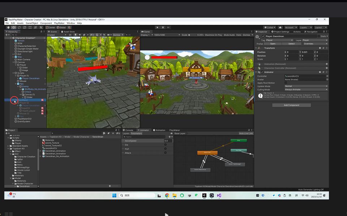Toggle scene lighting bulb icon
Screen dimensions: 347x216
(76, 35)
